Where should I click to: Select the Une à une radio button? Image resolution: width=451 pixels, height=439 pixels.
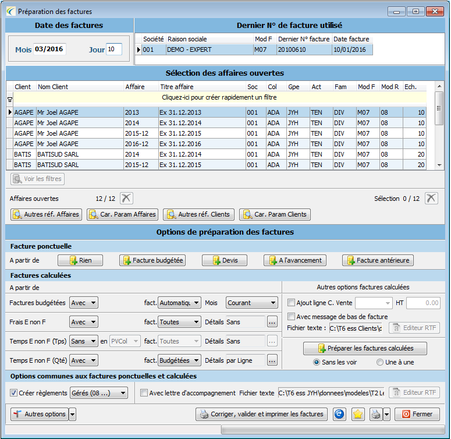(x=380, y=362)
